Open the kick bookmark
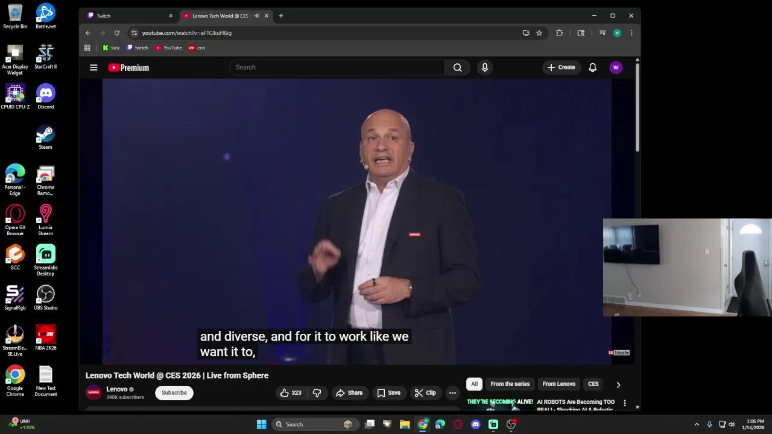Screen dimensions: 772x434 point(111,48)
